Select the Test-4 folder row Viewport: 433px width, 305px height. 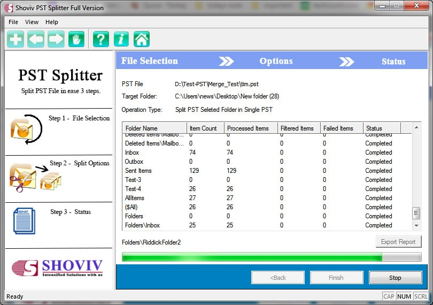point(267,189)
